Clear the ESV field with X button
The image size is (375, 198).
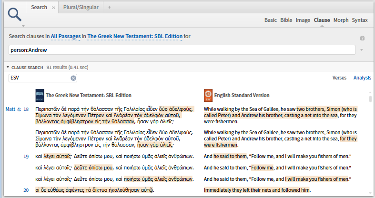(73, 78)
